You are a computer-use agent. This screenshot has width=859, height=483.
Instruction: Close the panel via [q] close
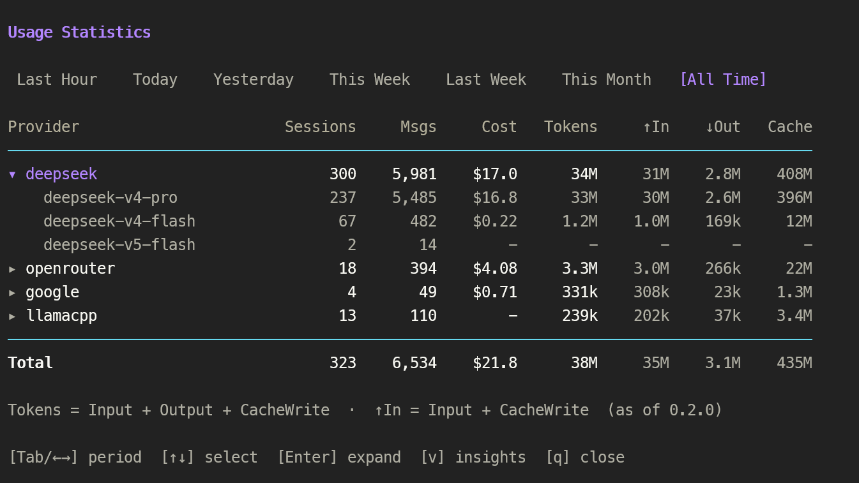coord(584,457)
